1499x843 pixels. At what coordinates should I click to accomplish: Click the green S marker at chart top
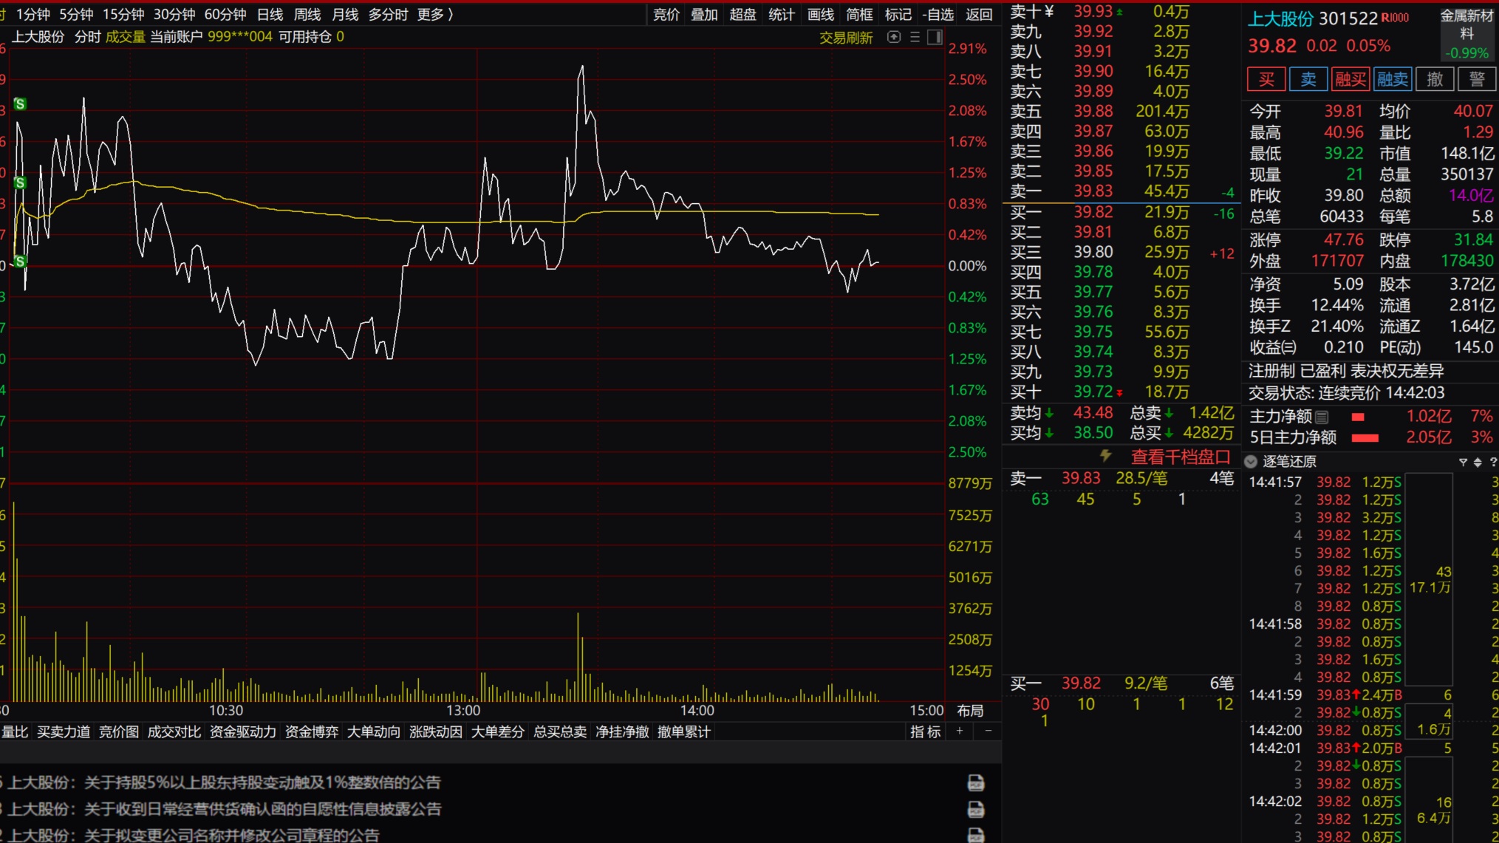point(20,104)
